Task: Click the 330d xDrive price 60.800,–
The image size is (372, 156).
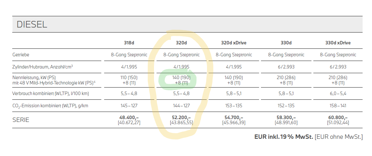Action: pyautogui.click(x=338, y=118)
